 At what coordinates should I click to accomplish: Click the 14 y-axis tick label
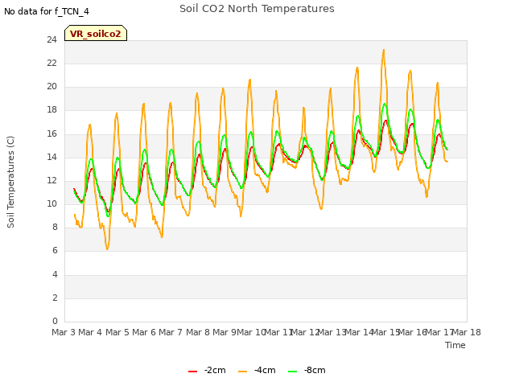(51, 157)
